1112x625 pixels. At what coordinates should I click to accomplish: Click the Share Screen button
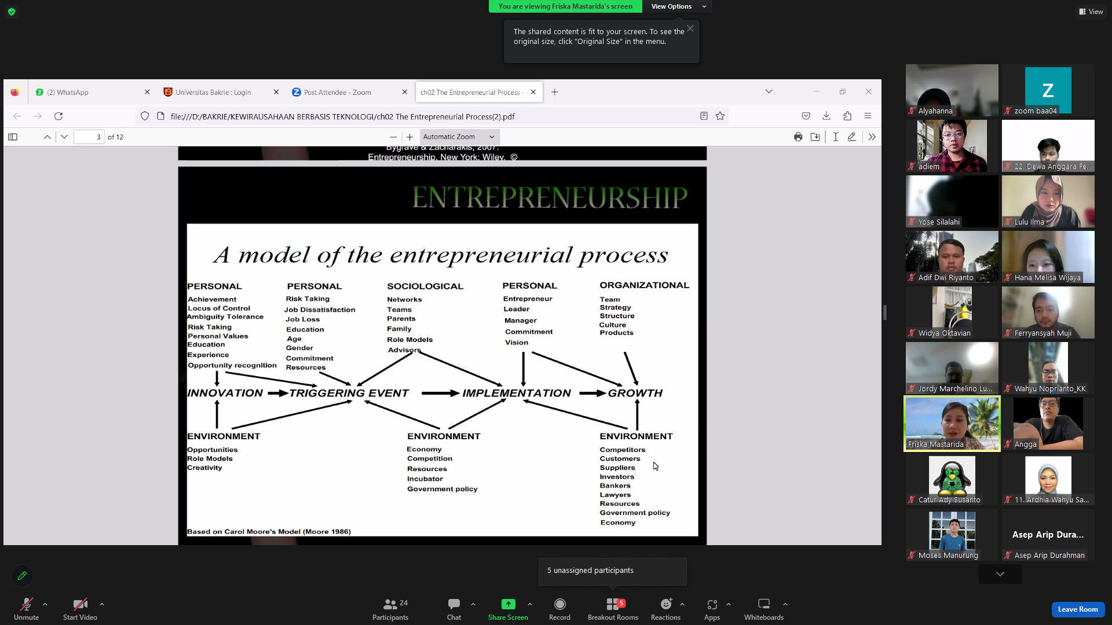pos(508,609)
